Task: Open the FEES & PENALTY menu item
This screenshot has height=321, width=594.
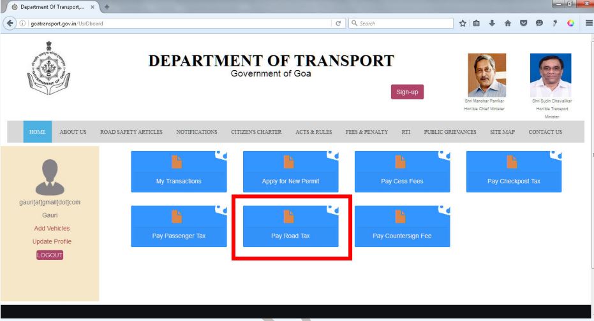Action: coord(367,132)
